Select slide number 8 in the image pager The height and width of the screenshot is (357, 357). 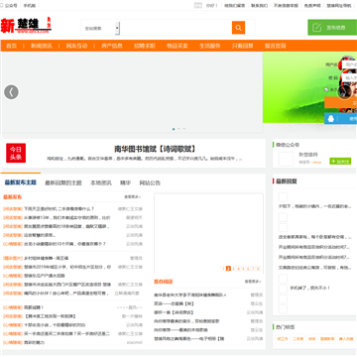(258, 269)
